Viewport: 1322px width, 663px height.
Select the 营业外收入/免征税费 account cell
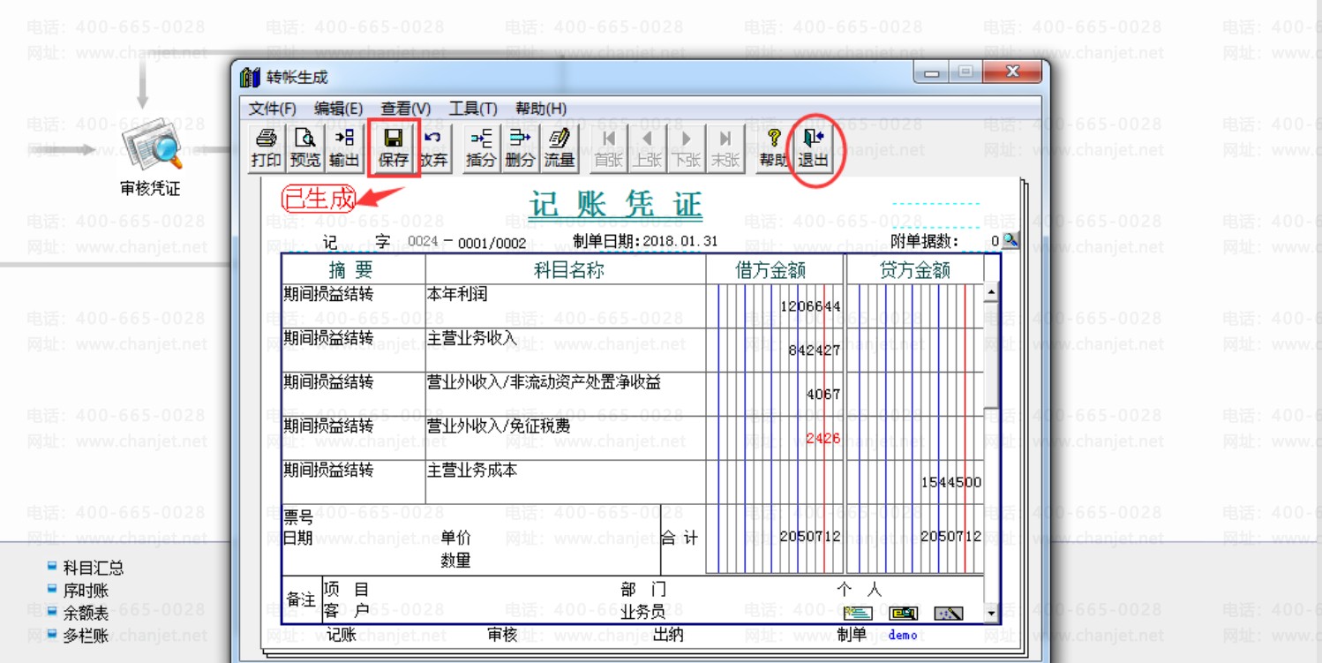566,439
